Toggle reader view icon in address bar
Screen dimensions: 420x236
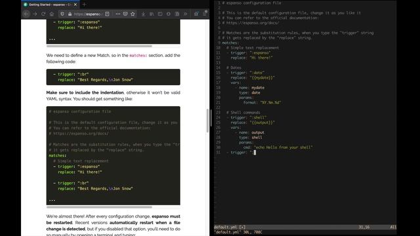click(107, 14)
